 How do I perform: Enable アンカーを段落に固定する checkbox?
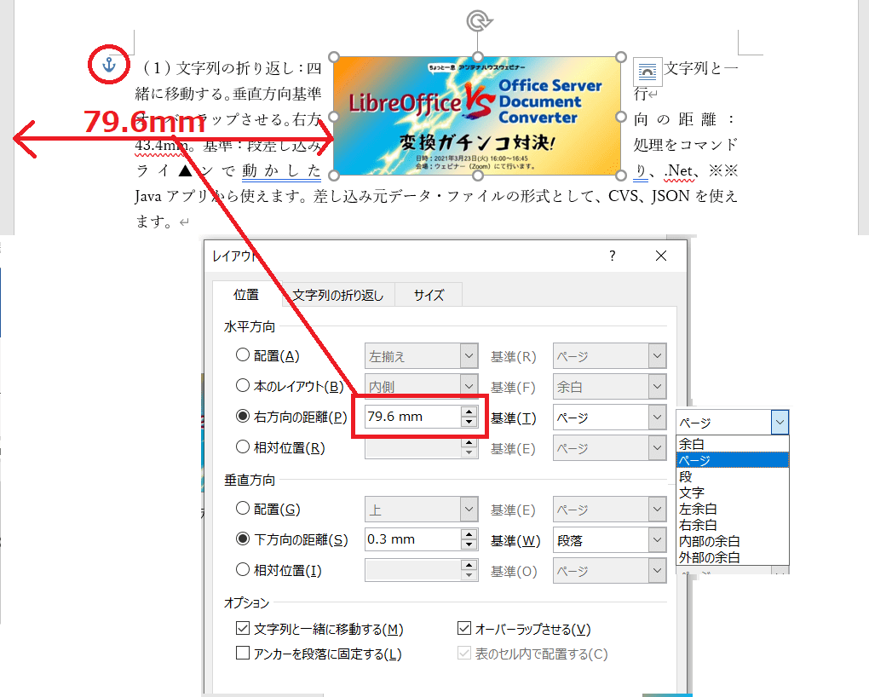pos(242,654)
